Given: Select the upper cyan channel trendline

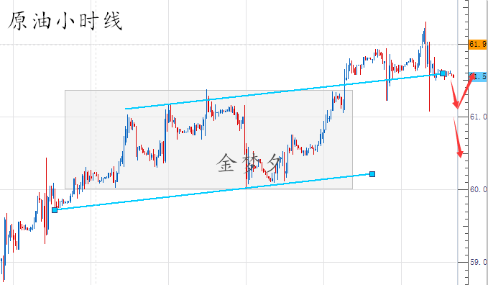Looking at the screenshot, I should pos(283,91).
